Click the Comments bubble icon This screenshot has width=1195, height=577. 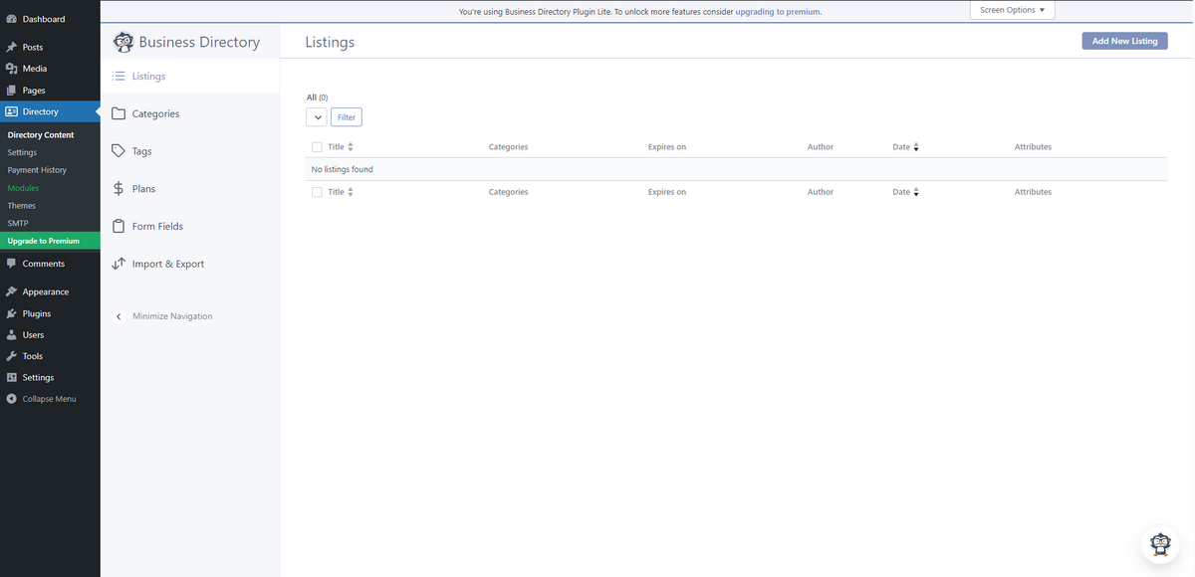pyautogui.click(x=11, y=264)
